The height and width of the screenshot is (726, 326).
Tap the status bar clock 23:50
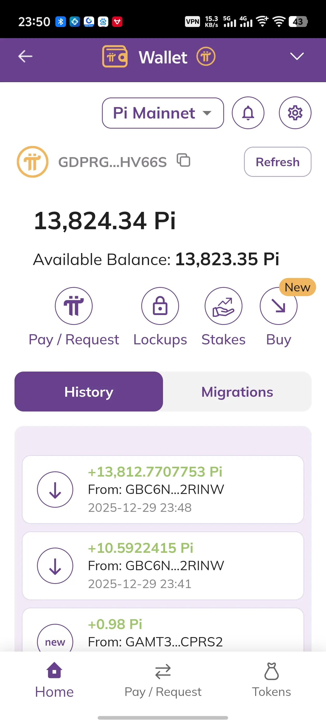coord(34,22)
